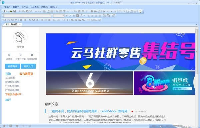Click the 下载云马通APP link
This screenshot has width=200, height=128.
13,94
